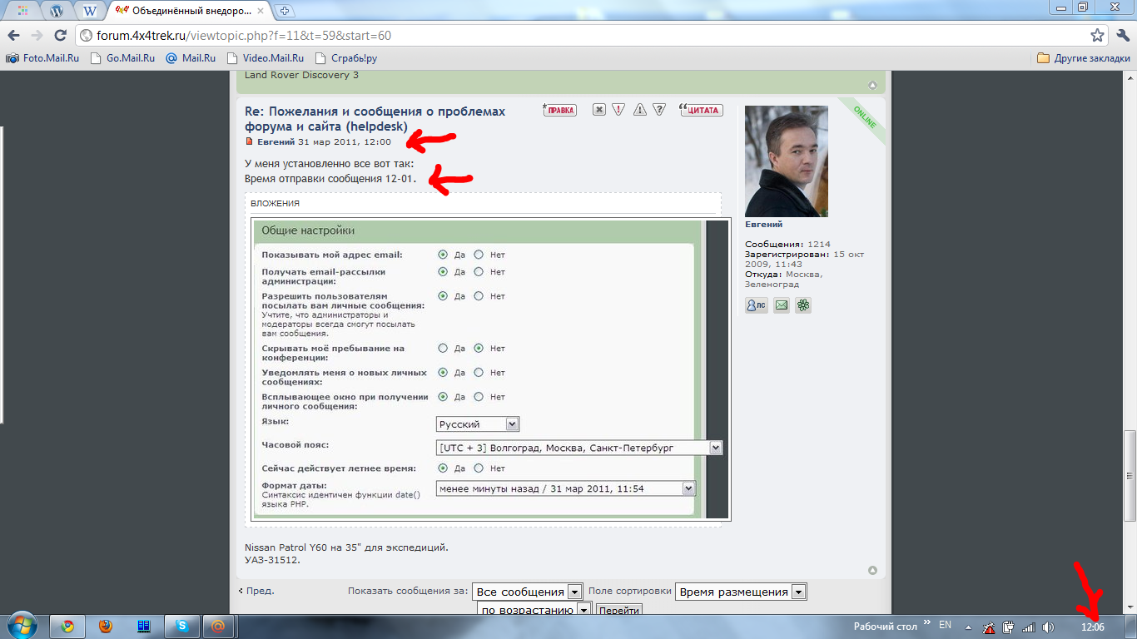
Task: Click the ICQ flower icon under profile
Action: coord(802,305)
